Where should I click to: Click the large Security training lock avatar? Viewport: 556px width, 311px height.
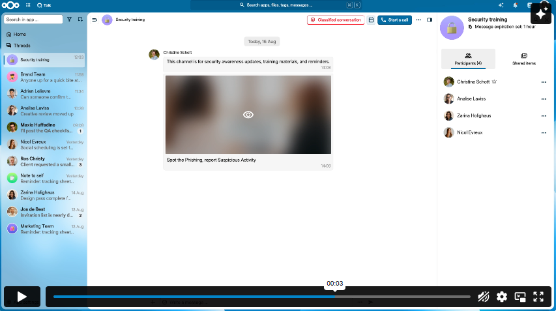pos(452,28)
